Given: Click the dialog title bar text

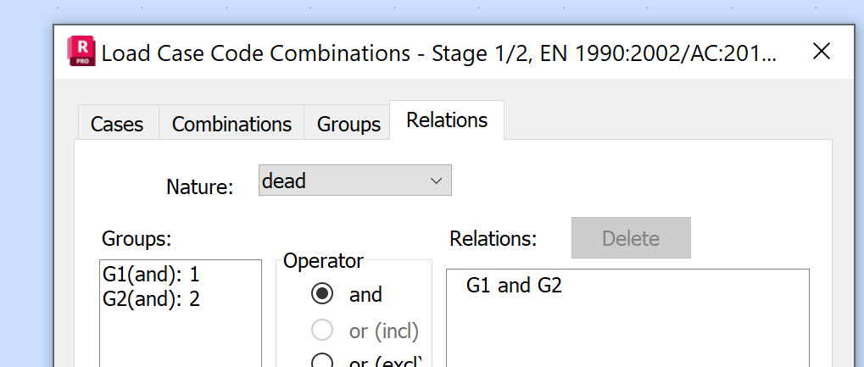Looking at the screenshot, I should point(437,53).
